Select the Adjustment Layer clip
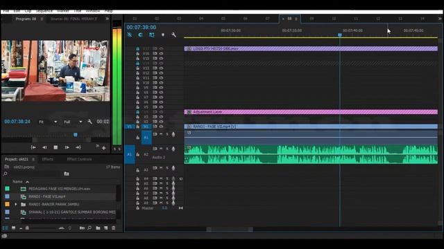The width and height of the screenshot is (444, 249). point(311,112)
